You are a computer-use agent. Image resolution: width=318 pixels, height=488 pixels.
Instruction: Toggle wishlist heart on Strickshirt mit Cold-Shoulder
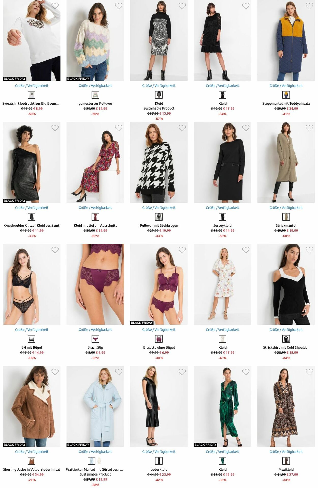click(x=309, y=250)
